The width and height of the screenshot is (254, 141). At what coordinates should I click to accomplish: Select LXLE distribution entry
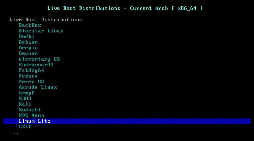point(25,127)
